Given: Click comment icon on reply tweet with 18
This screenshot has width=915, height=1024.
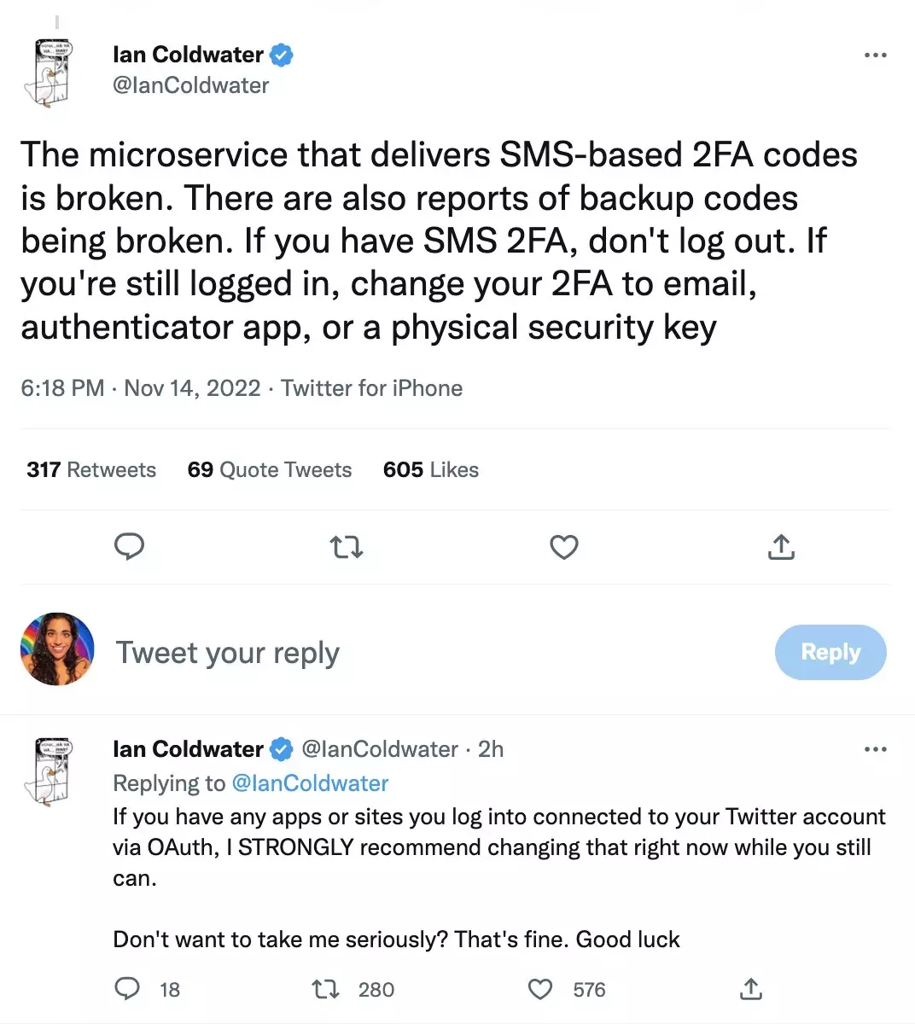Looking at the screenshot, I should (127, 989).
